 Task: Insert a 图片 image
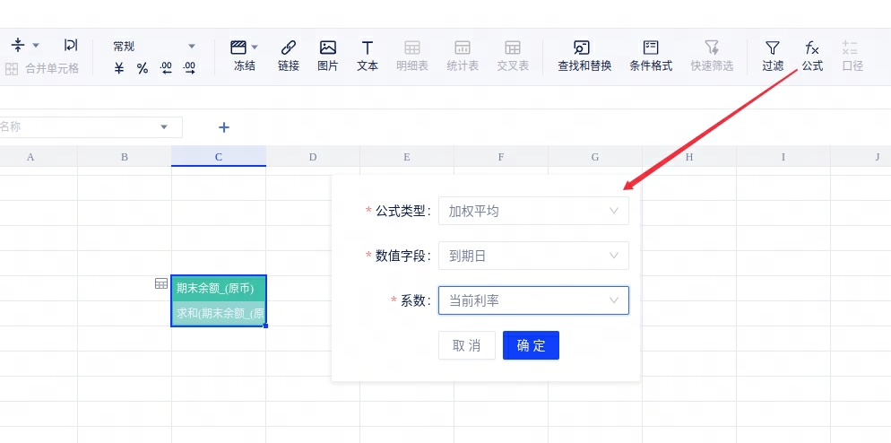click(328, 55)
